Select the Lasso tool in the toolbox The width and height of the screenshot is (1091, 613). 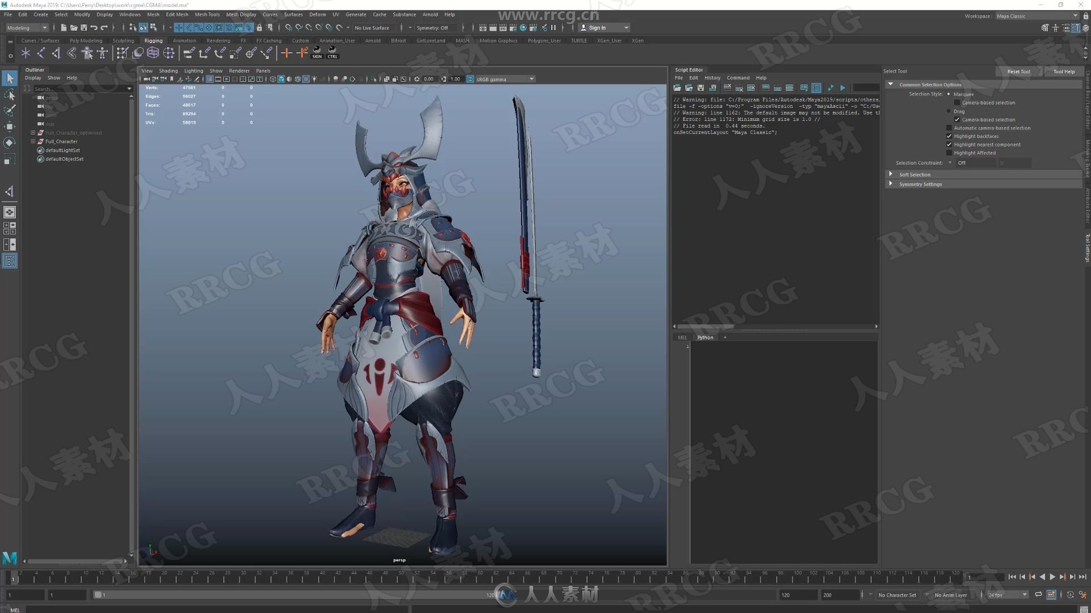point(10,94)
